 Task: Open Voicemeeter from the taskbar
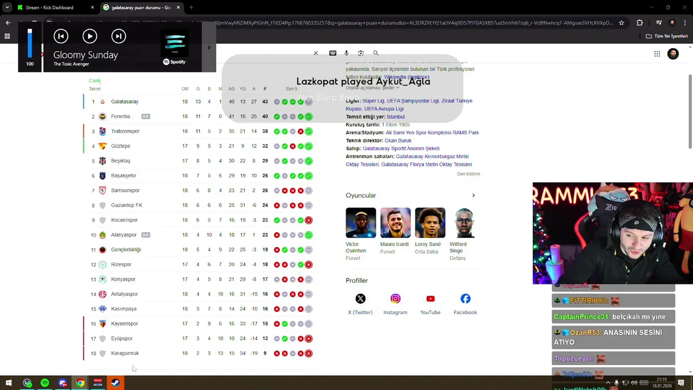tap(98, 383)
